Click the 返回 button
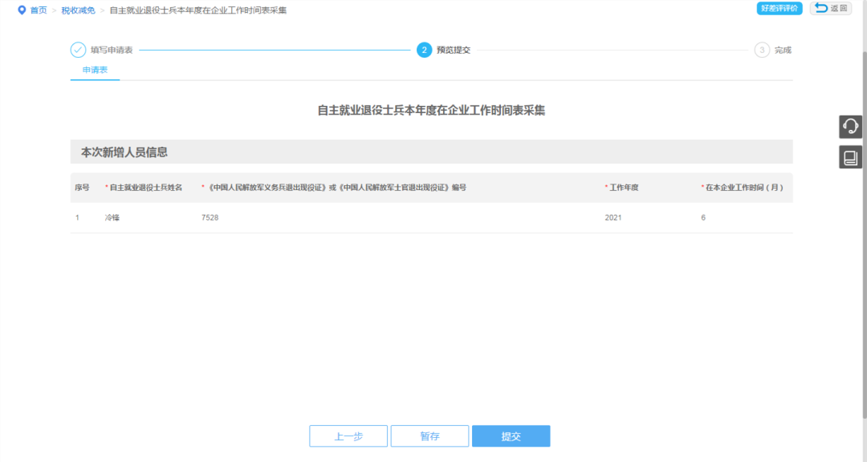The width and height of the screenshot is (867, 462). pos(831,8)
